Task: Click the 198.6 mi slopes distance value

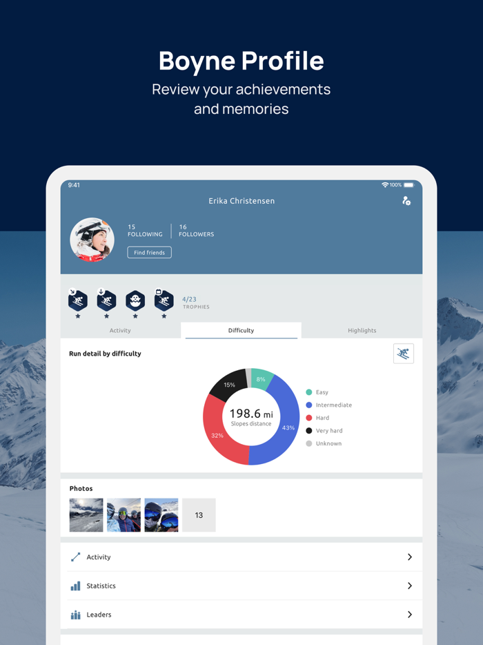Action: pyautogui.click(x=251, y=414)
